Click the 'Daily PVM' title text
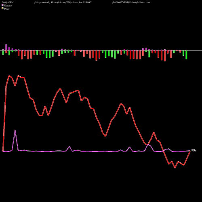The image size is (202, 202). (x=8, y=2)
